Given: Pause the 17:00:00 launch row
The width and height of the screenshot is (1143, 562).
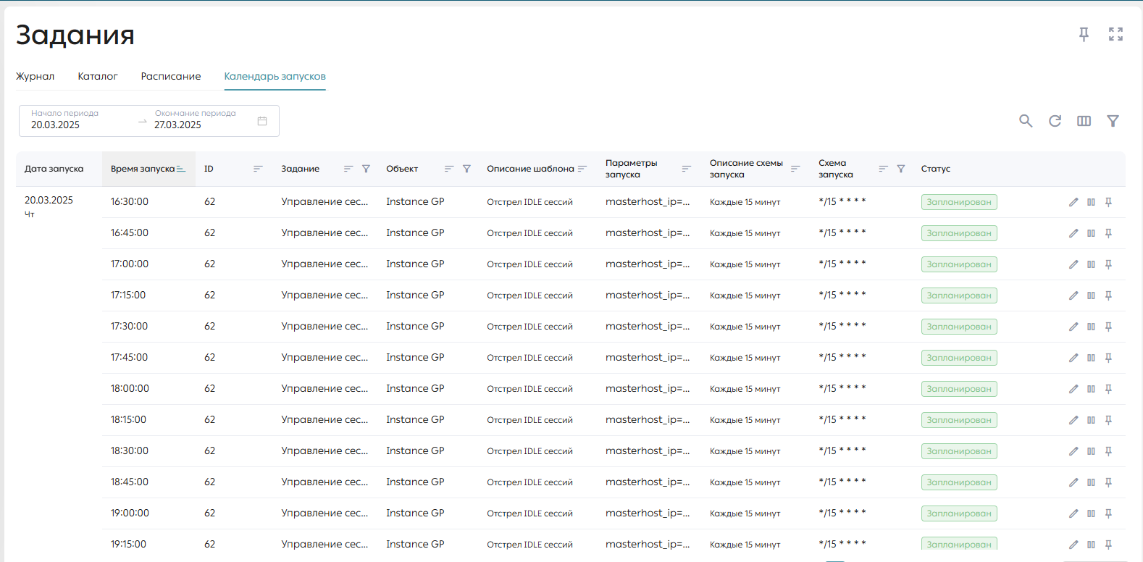Looking at the screenshot, I should tap(1091, 264).
